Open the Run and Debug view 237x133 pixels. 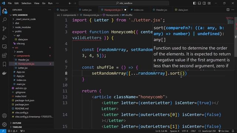[x=4, y=38]
